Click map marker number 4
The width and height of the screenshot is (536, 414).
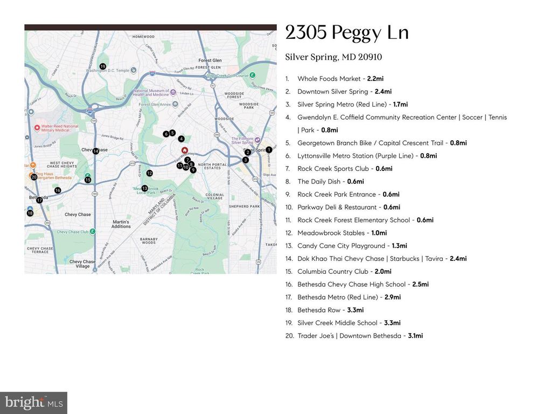181,139
